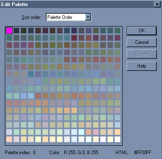
Task: Select the green swatch ending the first row
Action: 117,31
